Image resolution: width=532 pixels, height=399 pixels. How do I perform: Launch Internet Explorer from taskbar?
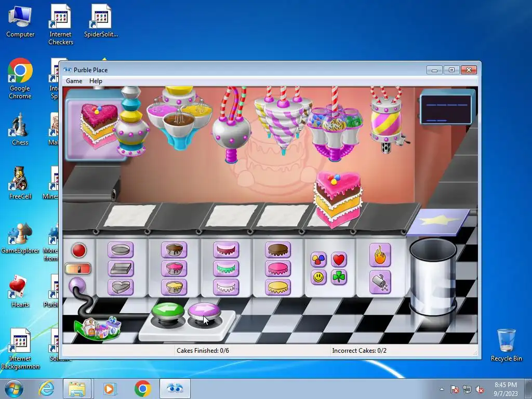tap(46, 389)
